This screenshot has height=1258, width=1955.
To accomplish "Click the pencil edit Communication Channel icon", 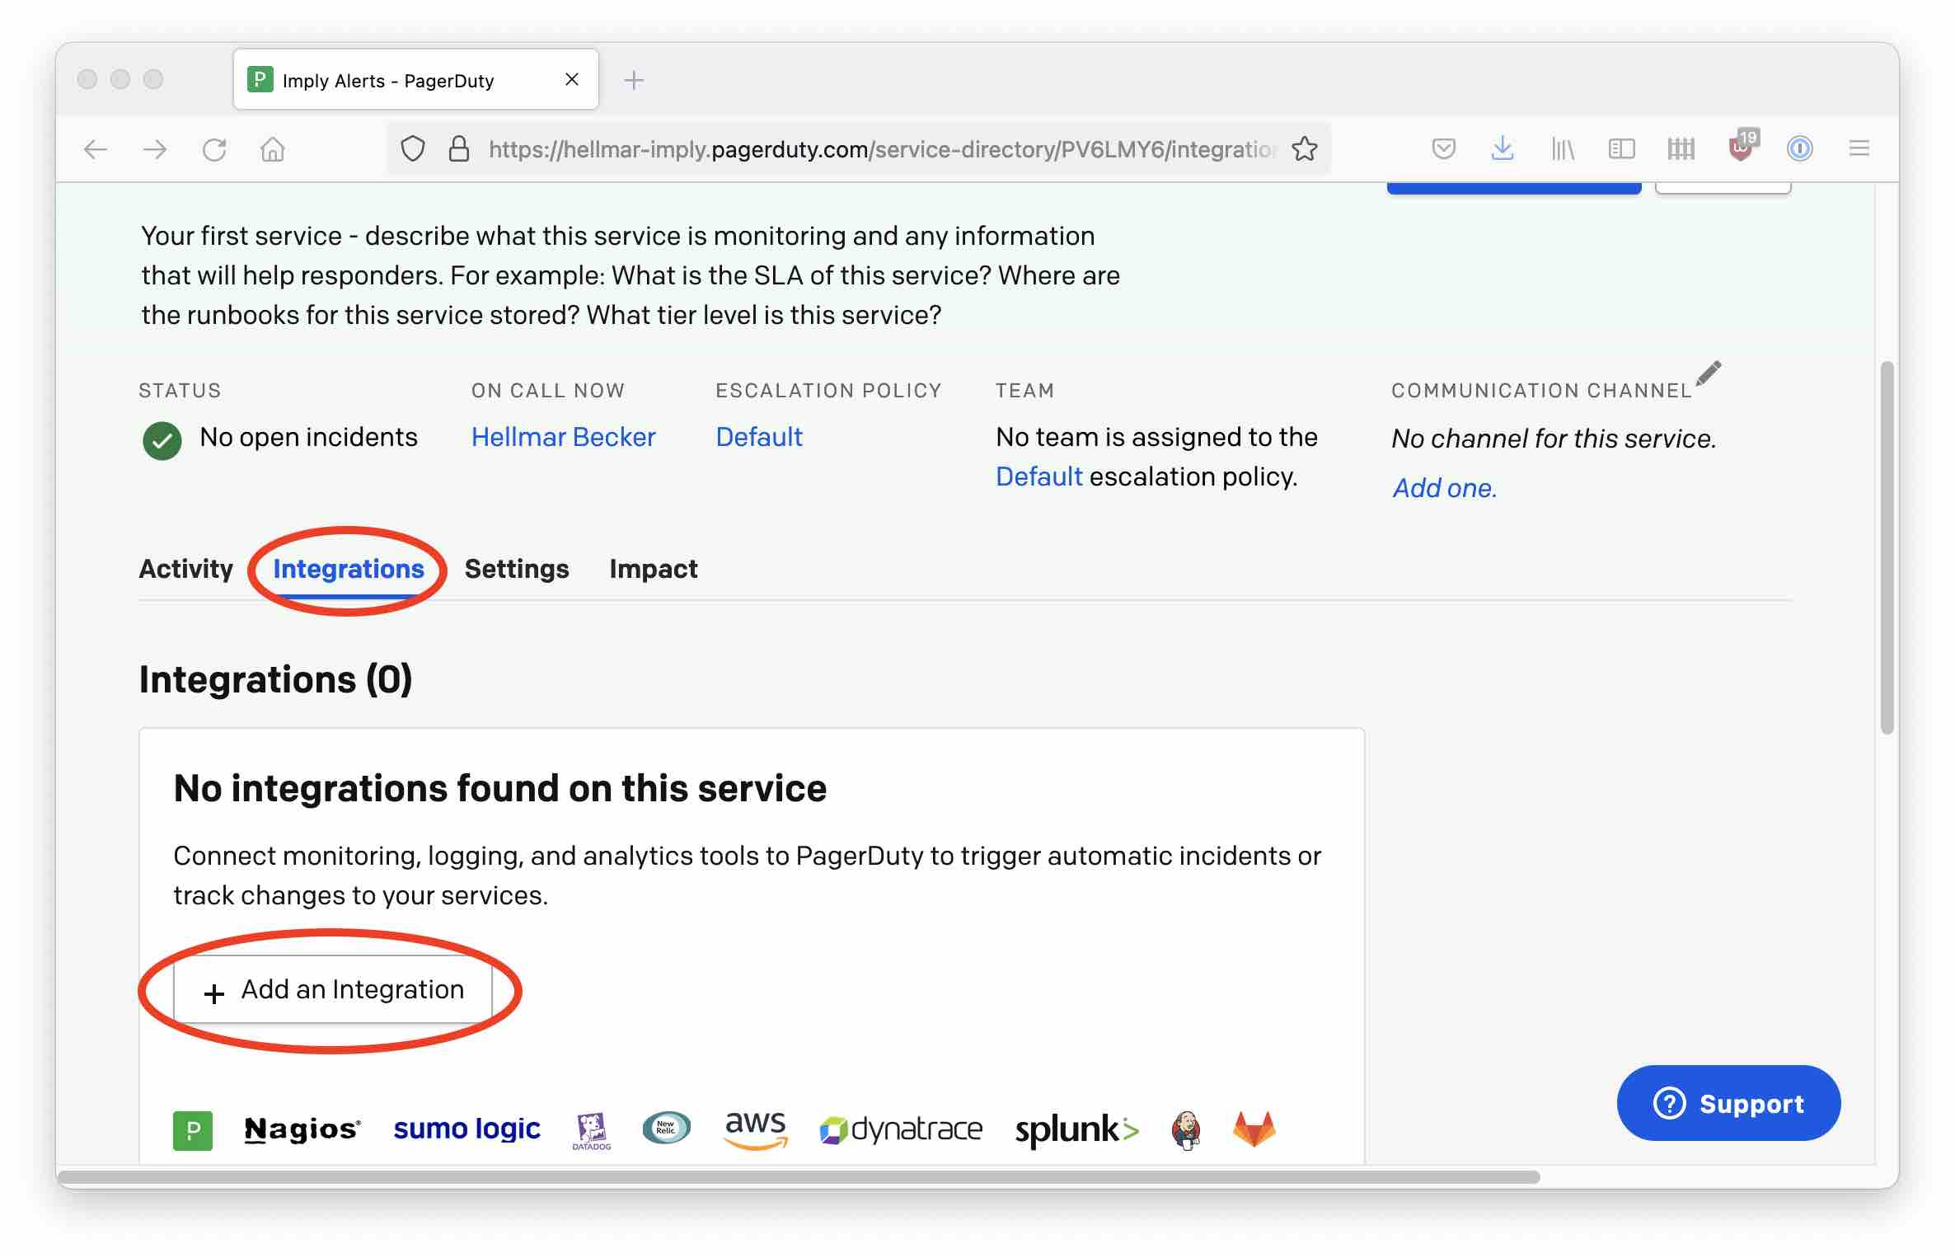I will (1710, 373).
